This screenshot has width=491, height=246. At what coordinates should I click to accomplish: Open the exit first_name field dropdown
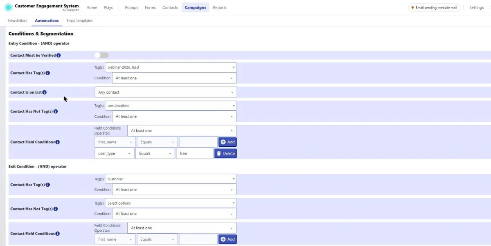point(115,239)
